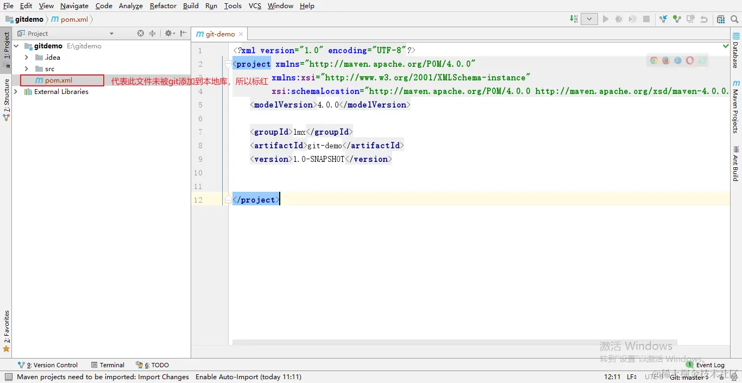Open the Analyze menu
The height and width of the screenshot is (383, 742).
131,5
